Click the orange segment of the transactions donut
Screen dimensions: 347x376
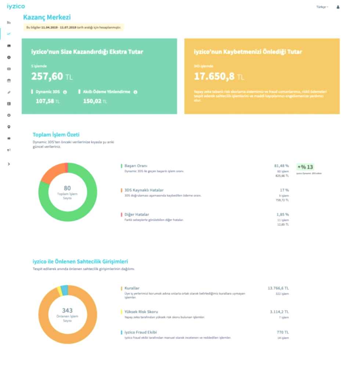pyautogui.click(x=53, y=172)
